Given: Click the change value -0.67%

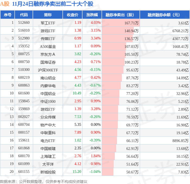Looking at the screenshot, I should (x=95, y=86).
